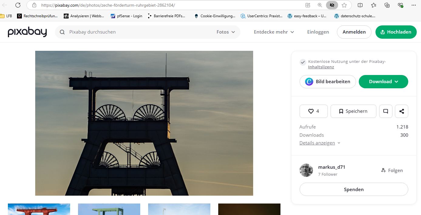421x215 pixels.
Task: Click the Pixabay durchsuchen search field
Action: pyautogui.click(x=135, y=32)
